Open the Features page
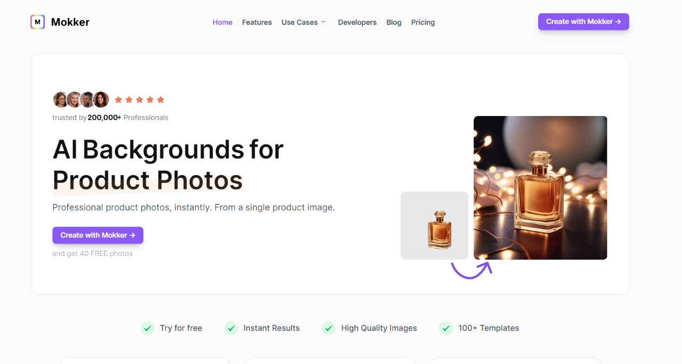This screenshot has height=364, width=682. [x=257, y=22]
